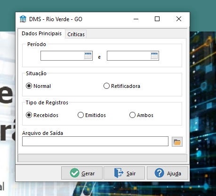This screenshot has width=216, height=196.
Task: Choose Recebidos record type
Action: (42, 115)
